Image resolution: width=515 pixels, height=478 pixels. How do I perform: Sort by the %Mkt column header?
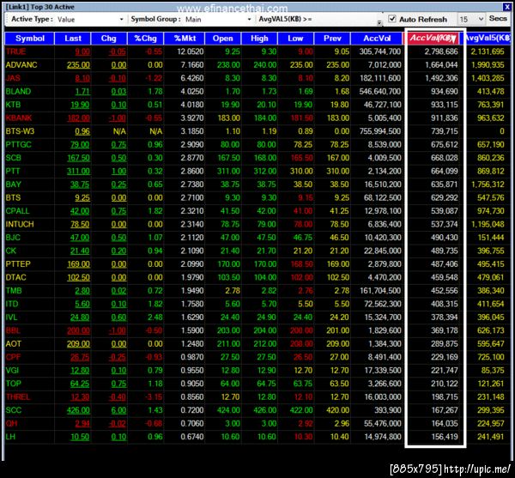[185, 39]
